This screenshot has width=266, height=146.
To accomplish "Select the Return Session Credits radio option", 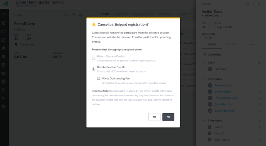I will pyautogui.click(x=94, y=58).
